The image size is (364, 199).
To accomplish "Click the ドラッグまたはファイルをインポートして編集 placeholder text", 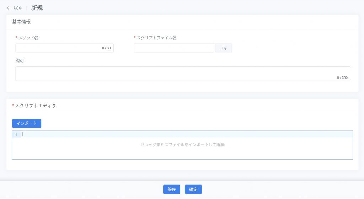I will pyautogui.click(x=182, y=144).
